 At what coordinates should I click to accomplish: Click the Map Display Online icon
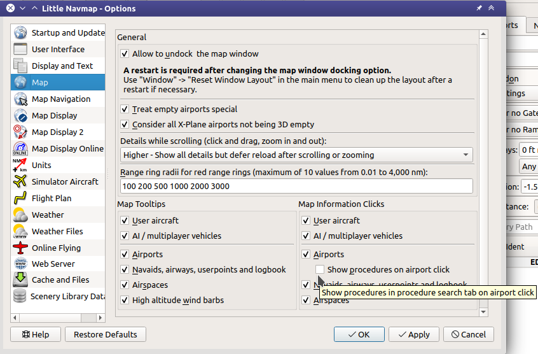click(x=20, y=148)
